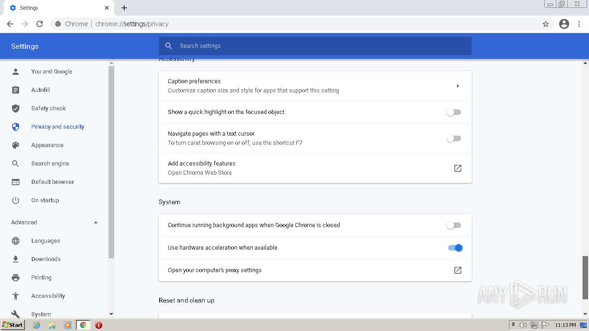The width and height of the screenshot is (589, 331).
Task: Click the address bar URL
Action: pos(132,24)
